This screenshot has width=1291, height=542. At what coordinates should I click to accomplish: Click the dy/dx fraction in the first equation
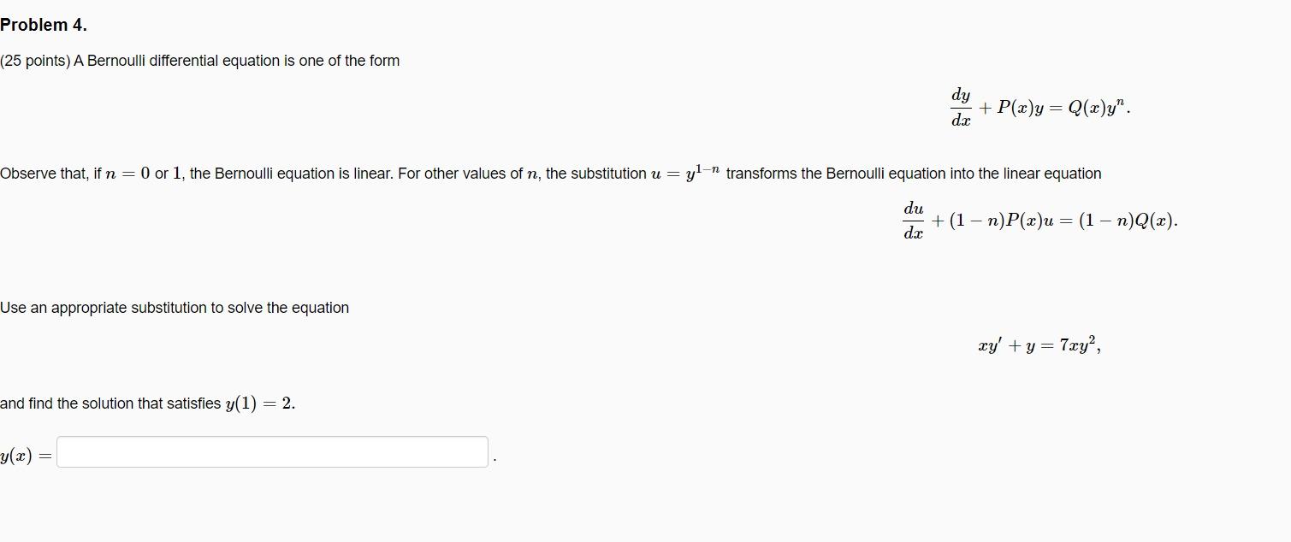(x=960, y=107)
